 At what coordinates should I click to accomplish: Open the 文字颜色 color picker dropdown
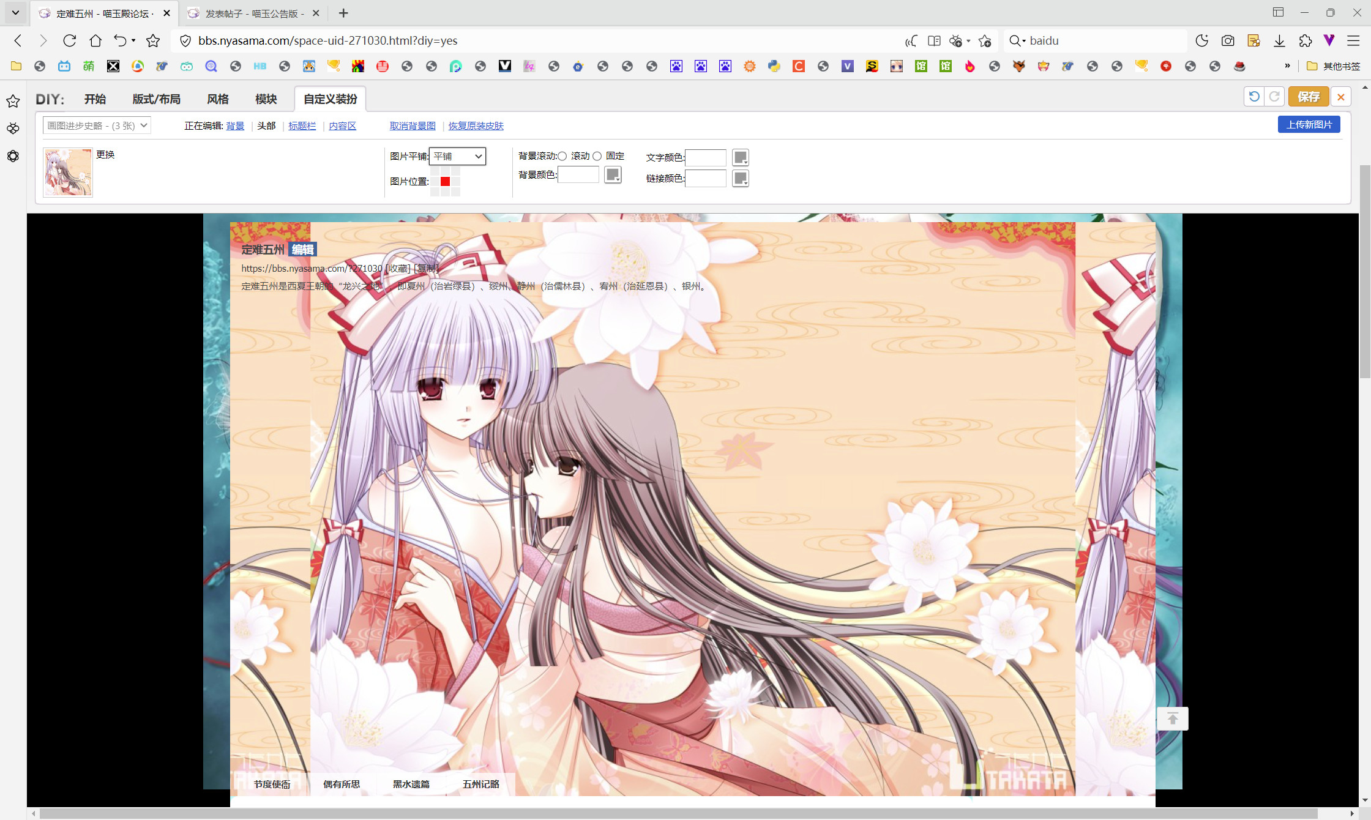pyautogui.click(x=740, y=157)
